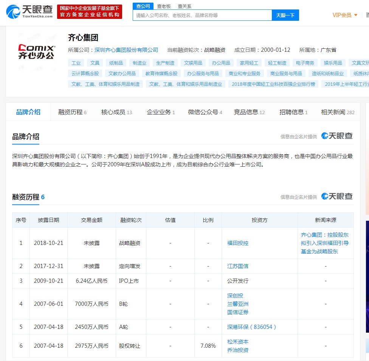Click the 轻工制造 tag
Viewport: 369px width, 361px height.
[277, 63]
